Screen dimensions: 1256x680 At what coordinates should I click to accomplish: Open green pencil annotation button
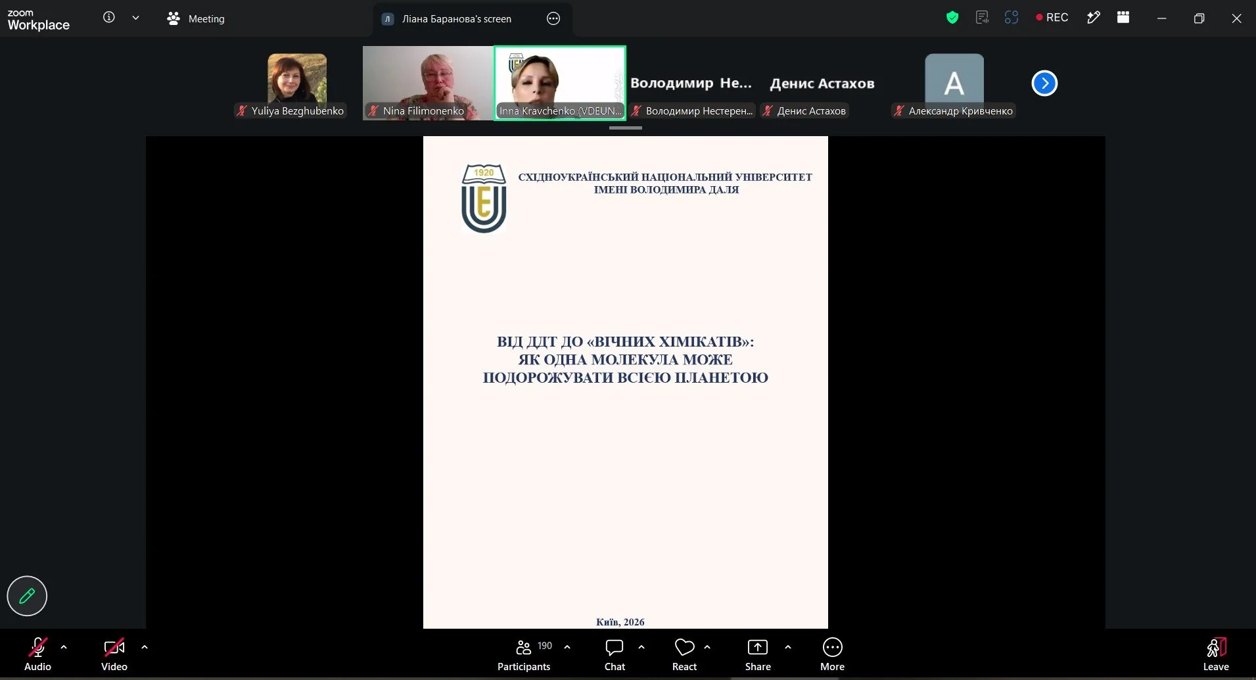pyautogui.click(x=27, y=596)
